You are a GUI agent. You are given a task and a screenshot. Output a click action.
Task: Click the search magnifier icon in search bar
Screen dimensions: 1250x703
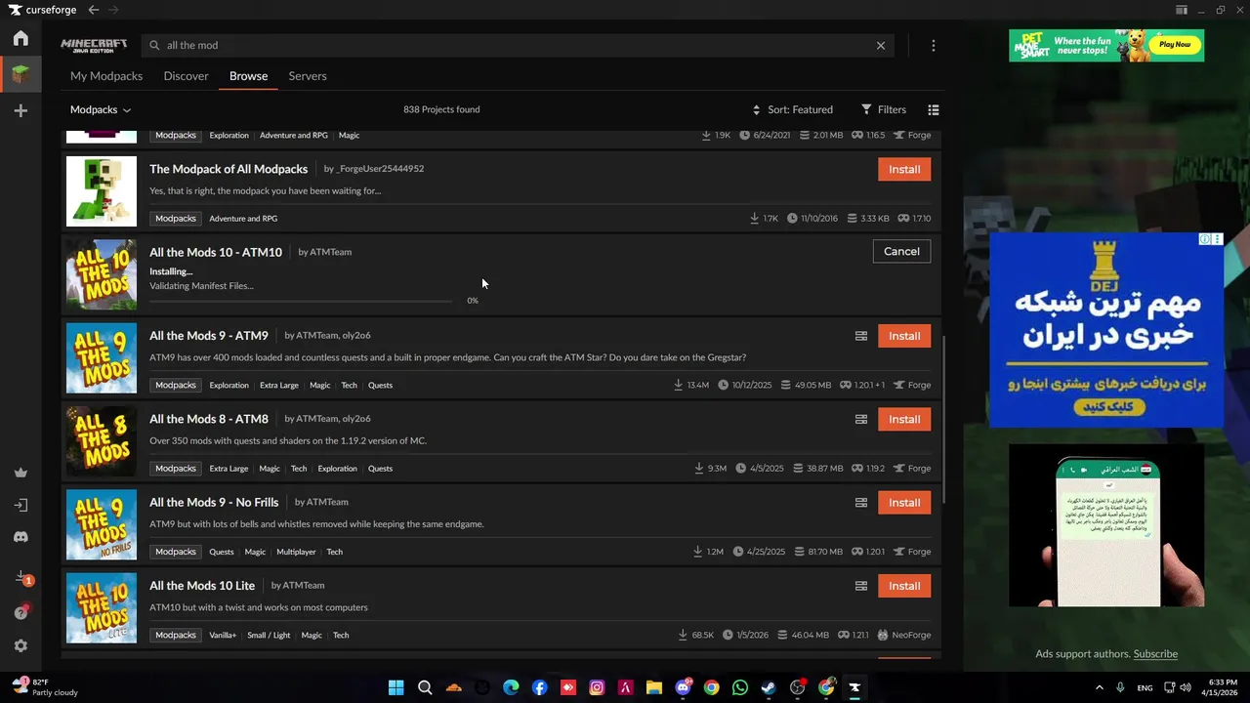[x=154, y=45]
